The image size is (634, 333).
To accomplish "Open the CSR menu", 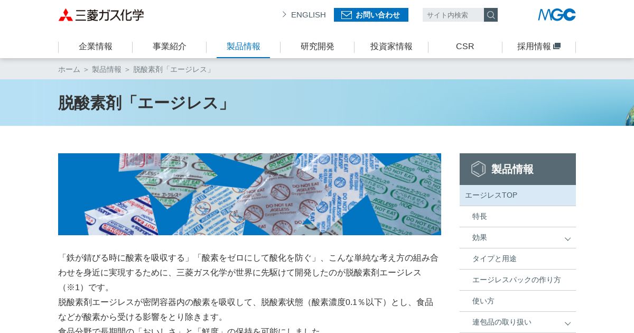I will [465, 47].
